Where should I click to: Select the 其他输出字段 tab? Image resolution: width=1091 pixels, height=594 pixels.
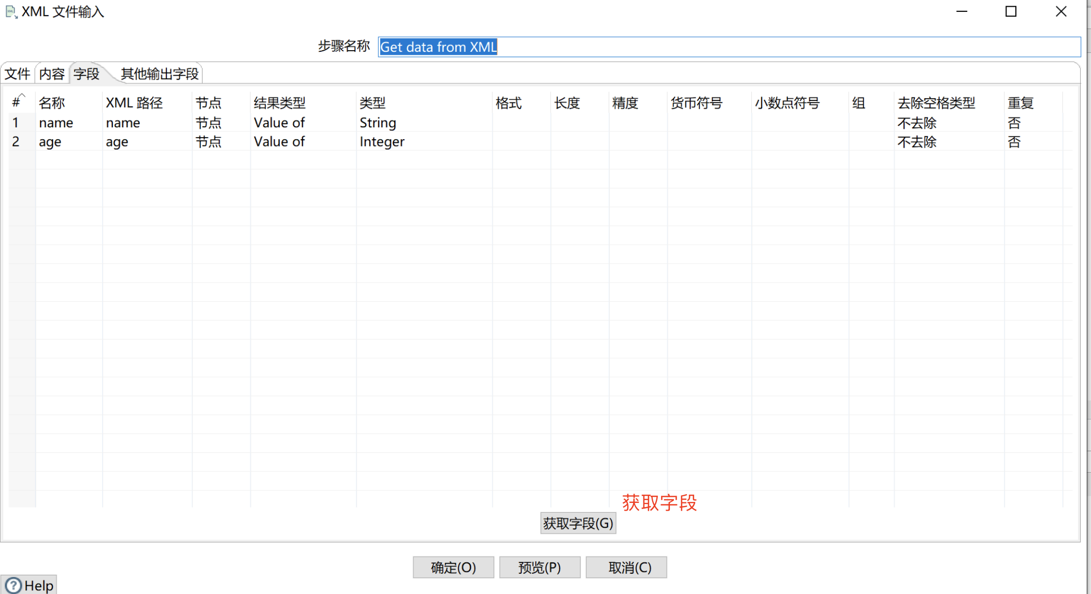159,74
